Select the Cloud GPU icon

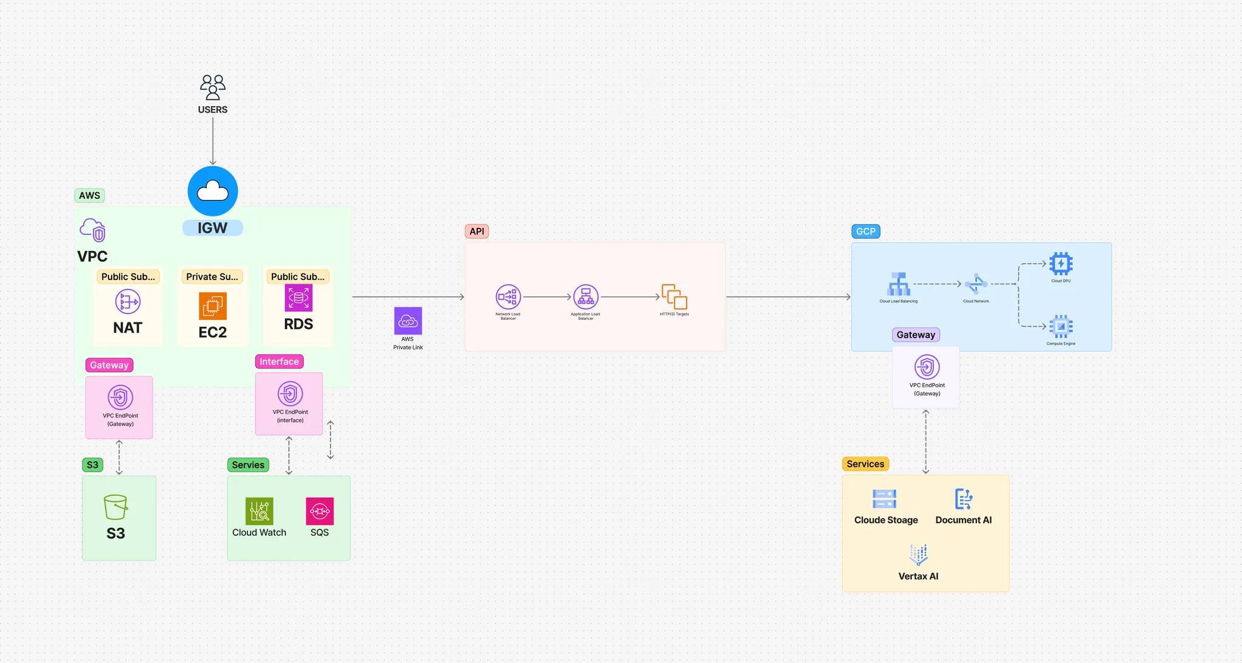click(x=1061, y=264)
